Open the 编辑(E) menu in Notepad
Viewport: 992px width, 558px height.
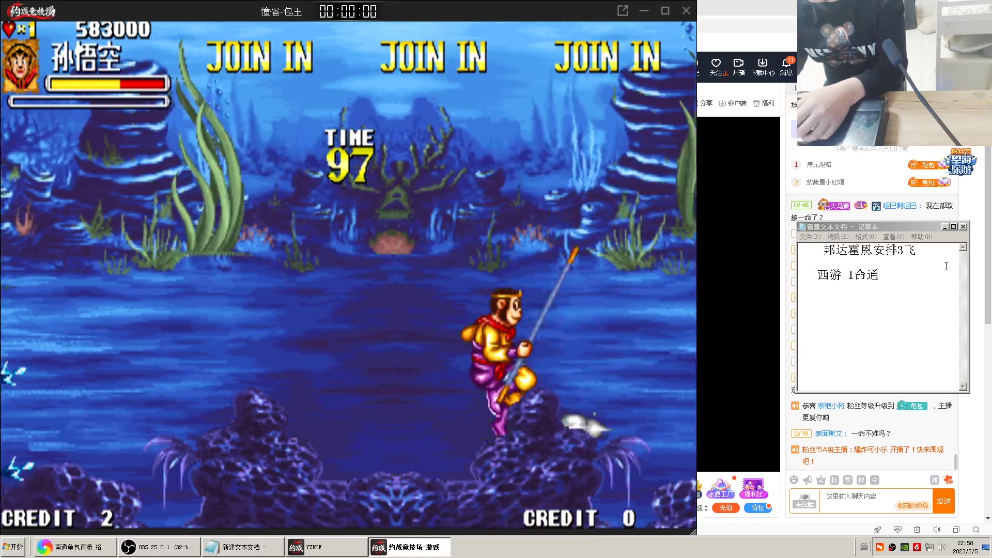click(838, 237)
